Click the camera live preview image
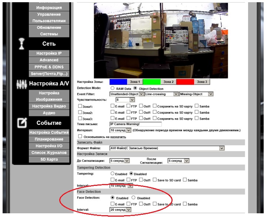 (x=161, y=40)
